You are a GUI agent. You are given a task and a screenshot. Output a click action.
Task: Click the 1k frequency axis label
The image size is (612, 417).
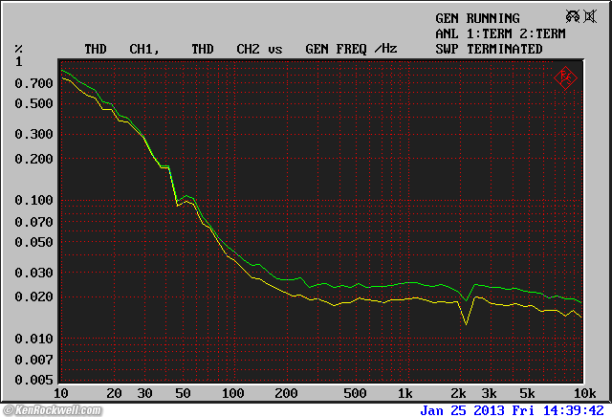pyautogui.click(x=404, y=393)
